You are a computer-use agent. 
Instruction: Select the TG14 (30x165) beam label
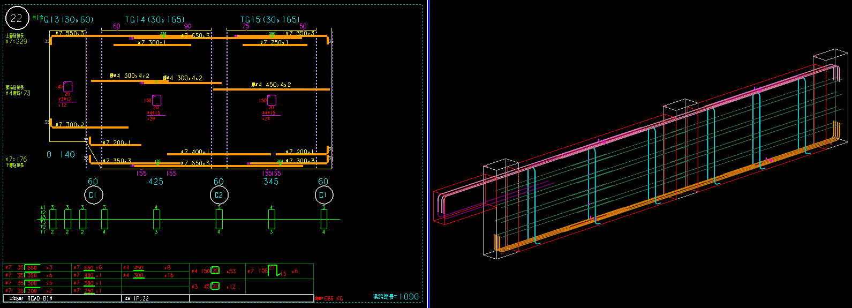coord(155,20)
